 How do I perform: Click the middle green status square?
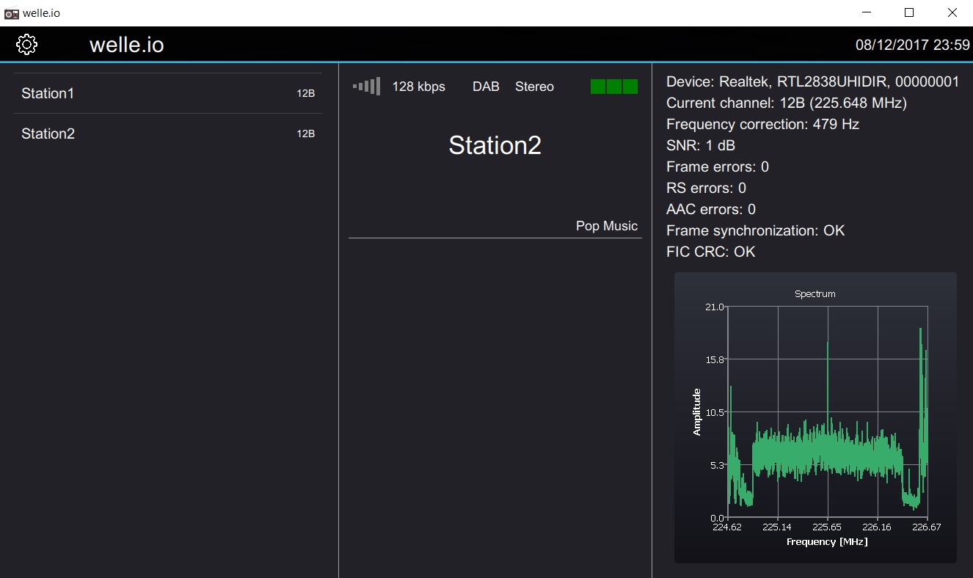pos(614,87)
